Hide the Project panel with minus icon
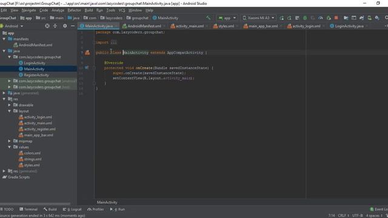Screen dimensions: 388x218 (73, 26)
